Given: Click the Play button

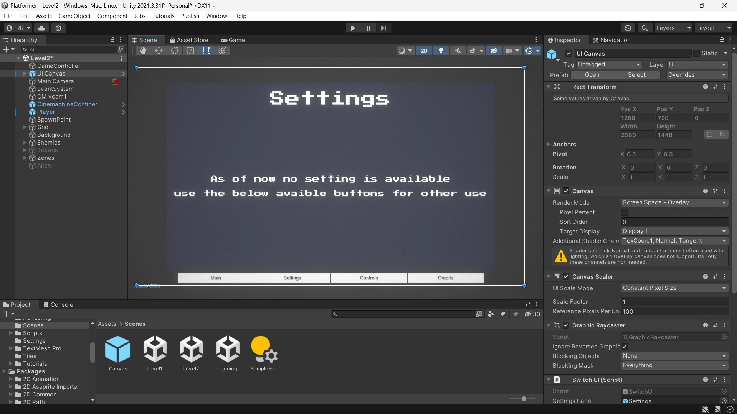Looking at the screenshot, I should click(353, 28).
